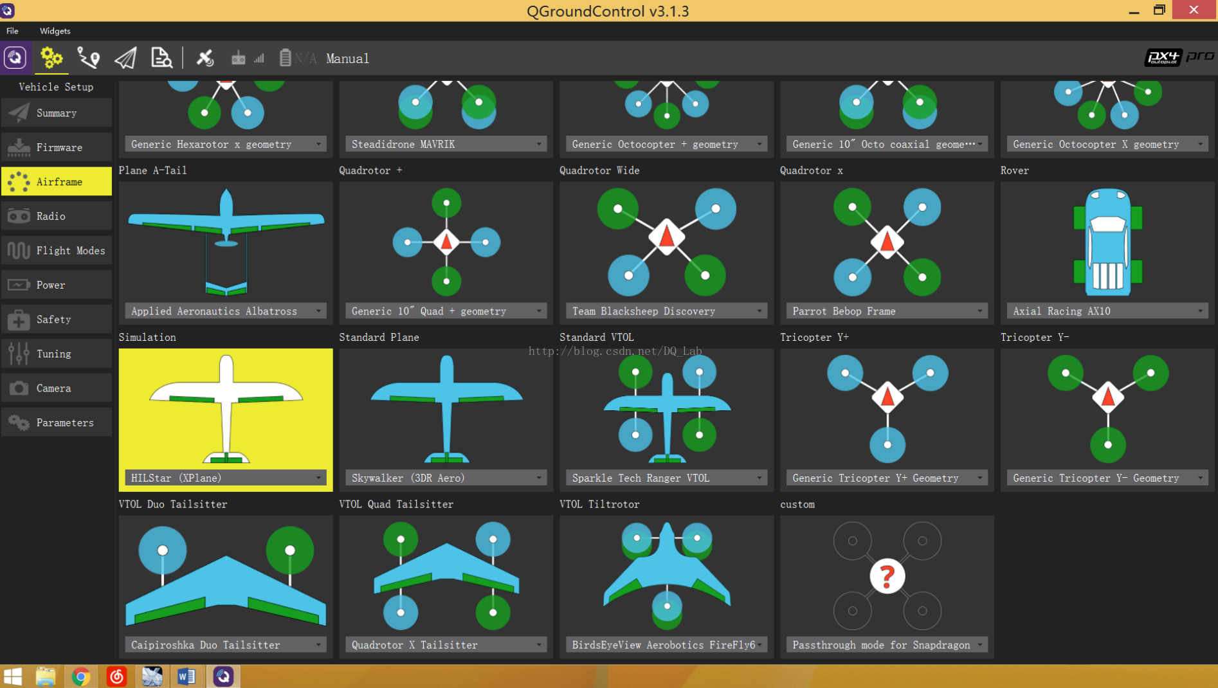Select the Rover car airframe image
This screenshot has width=1218, height=688.
[1107, 242]
